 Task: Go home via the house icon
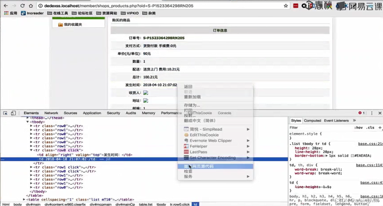[x=31, y=6]
